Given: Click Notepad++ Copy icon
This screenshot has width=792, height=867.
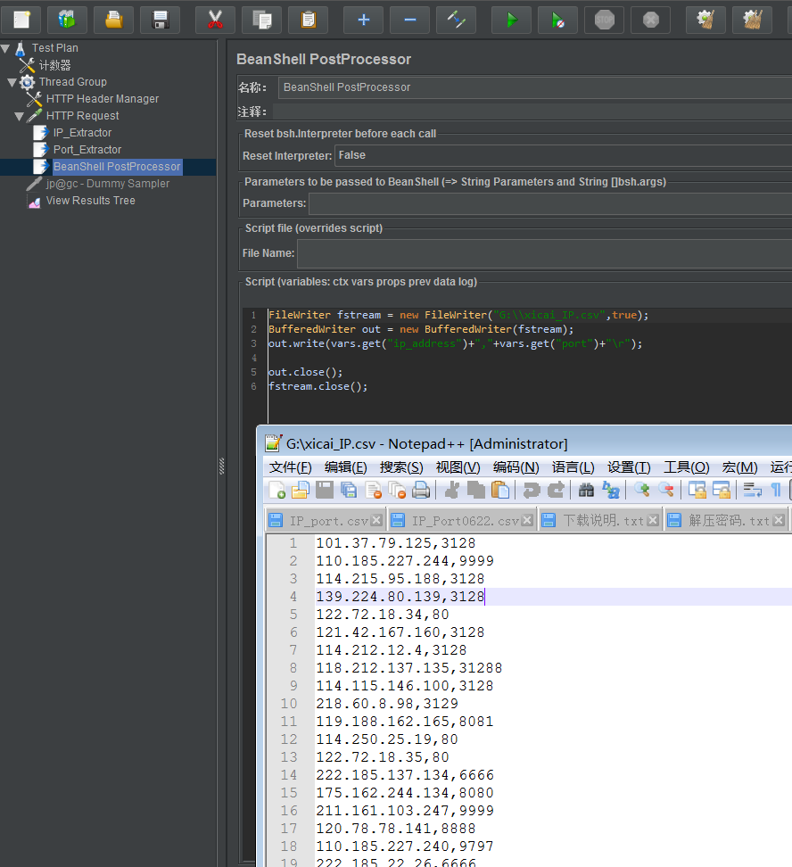Looking at the screenshot, I should [x=475, y=490].
